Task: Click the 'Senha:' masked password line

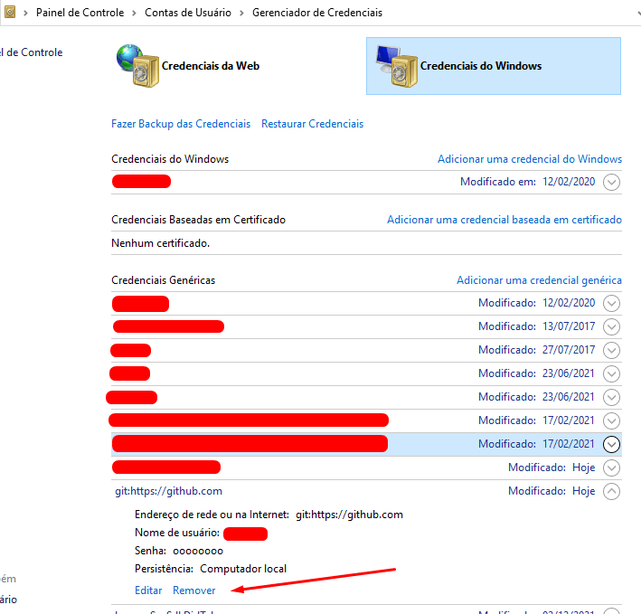Action: coord(179,551)
